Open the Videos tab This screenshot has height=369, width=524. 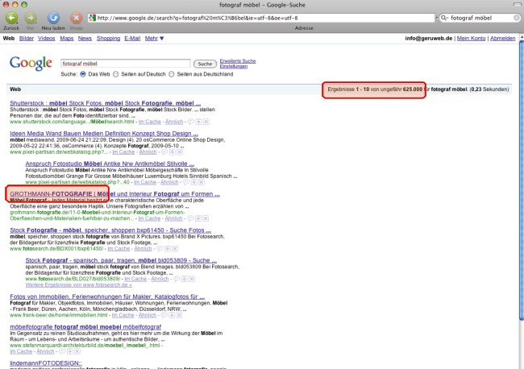tap(47, 39)
